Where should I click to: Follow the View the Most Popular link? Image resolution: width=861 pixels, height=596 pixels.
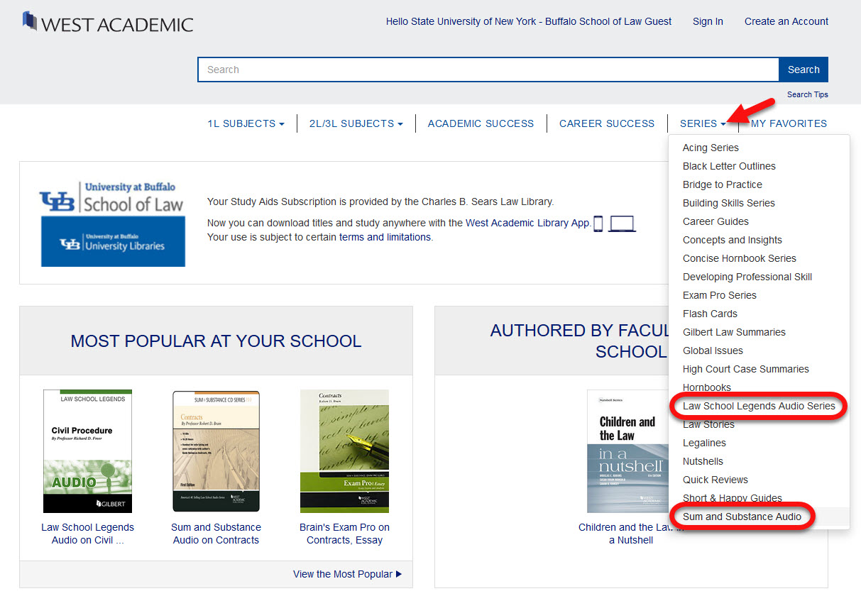pyautogui.click(x=347, y=574)
